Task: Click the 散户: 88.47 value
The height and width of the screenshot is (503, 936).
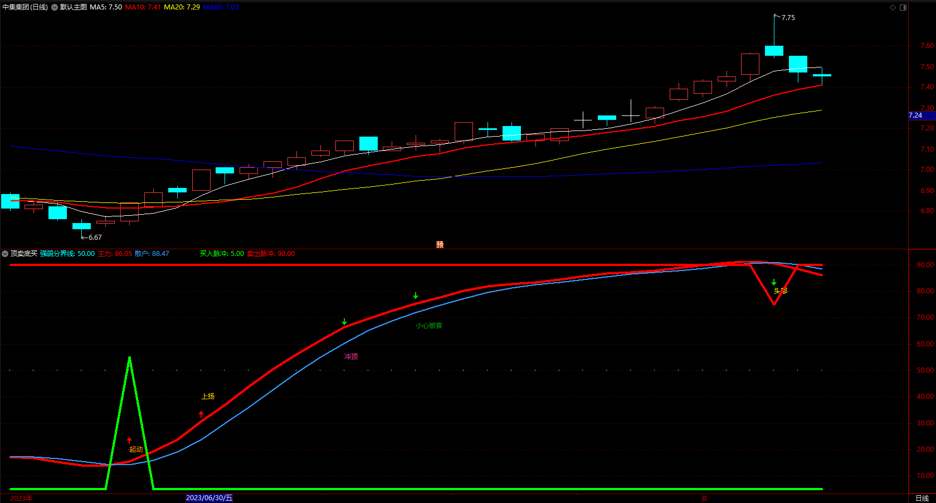Action: 152,254
